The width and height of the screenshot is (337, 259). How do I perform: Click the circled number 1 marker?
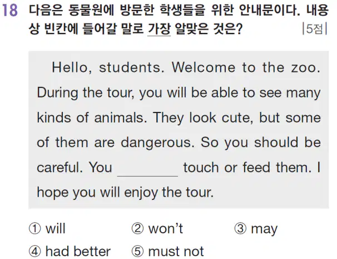coord(34,228)
